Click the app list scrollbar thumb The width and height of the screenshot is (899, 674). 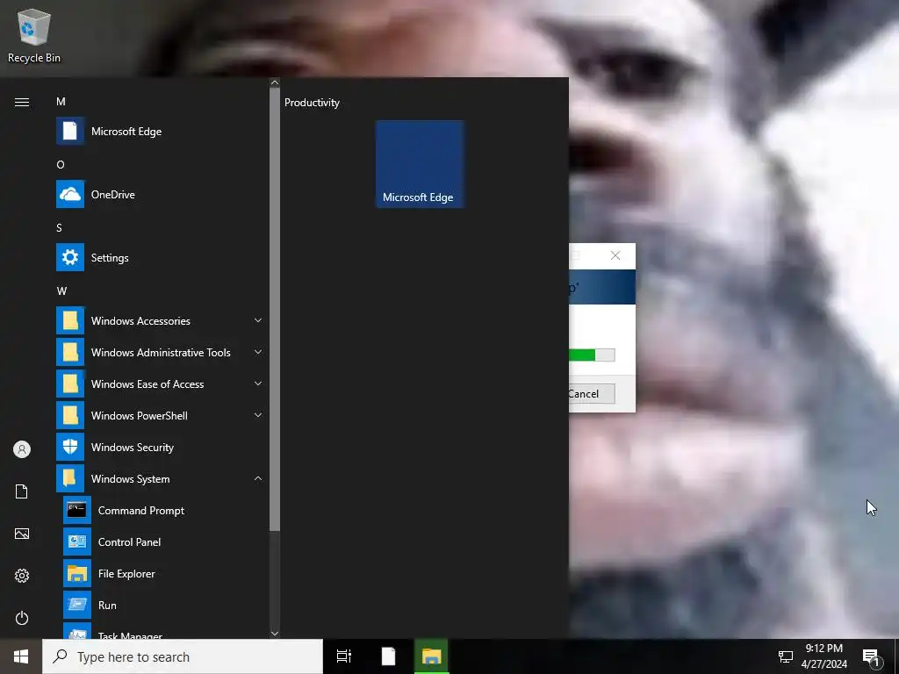tap(275, 310)
